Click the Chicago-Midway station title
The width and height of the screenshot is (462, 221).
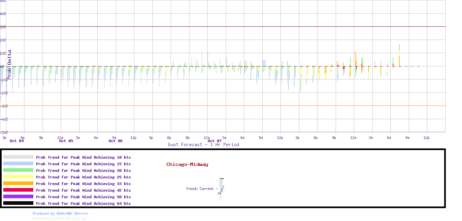coord(187,164)
